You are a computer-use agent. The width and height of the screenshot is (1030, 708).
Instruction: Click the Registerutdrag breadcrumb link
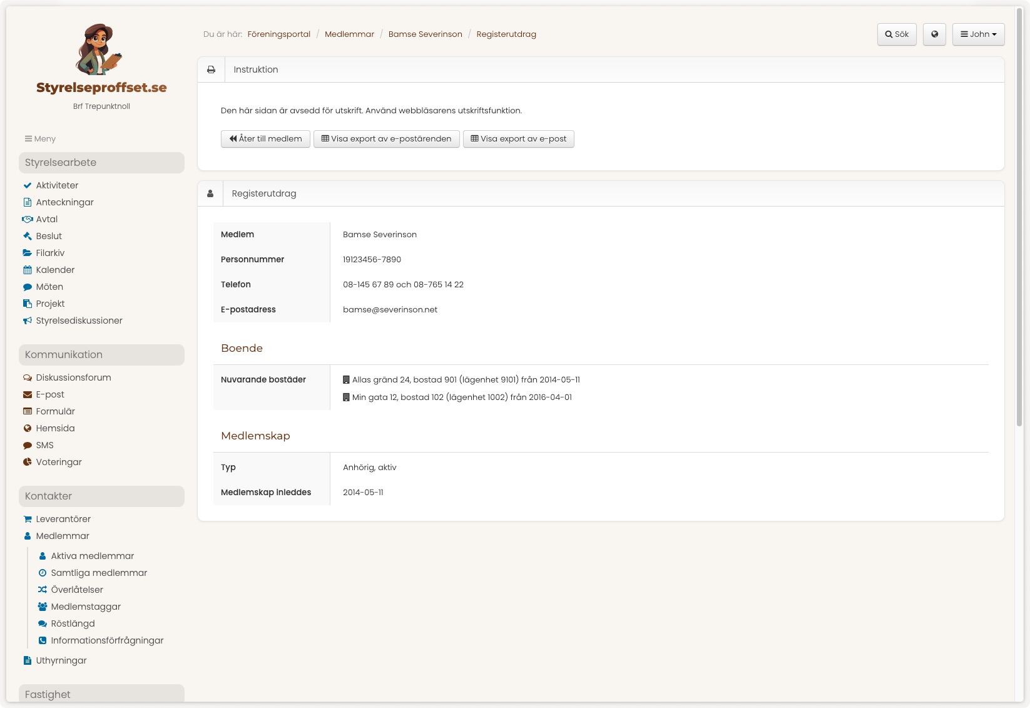pyautogui.click(x=506, y=34)
